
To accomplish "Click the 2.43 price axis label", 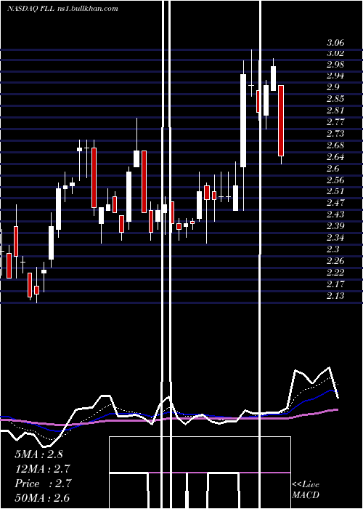I will pyautogui.click(x=335, y=215).
